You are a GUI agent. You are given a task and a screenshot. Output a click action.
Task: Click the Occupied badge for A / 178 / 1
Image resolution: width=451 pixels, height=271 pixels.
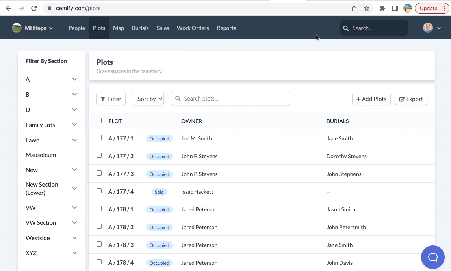[x=159, y=209]
